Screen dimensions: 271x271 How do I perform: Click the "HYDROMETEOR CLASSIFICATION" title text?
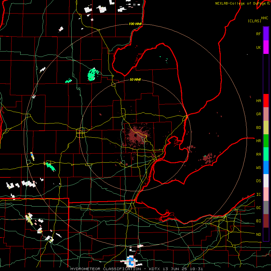106,269
